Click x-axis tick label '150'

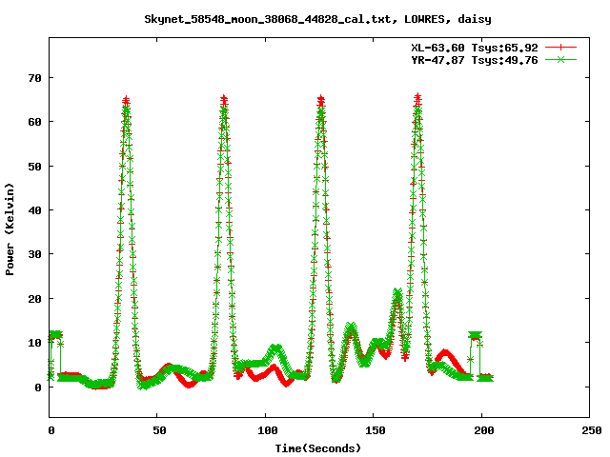(376, 430)
